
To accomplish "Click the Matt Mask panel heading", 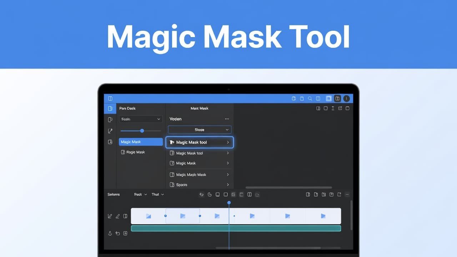I will click(199, 108).
